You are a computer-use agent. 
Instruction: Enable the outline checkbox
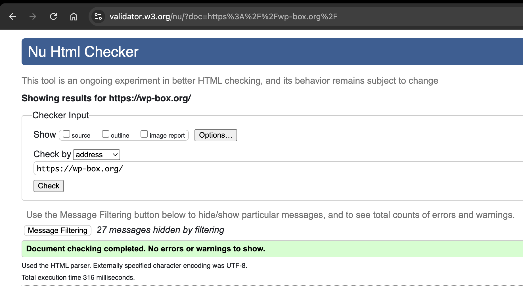(x=106, y=134)
